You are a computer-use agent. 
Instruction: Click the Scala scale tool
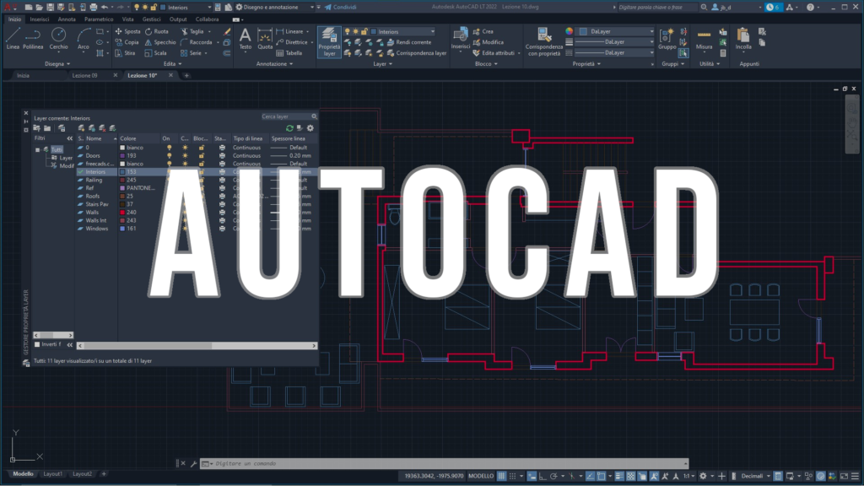pyautogui.click(x=156, y=53)
